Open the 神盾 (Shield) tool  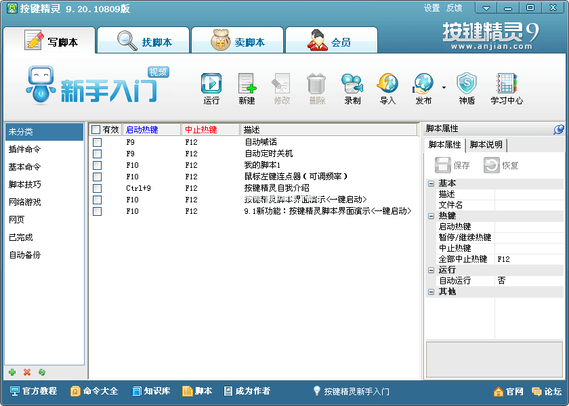[x=467, y=85]
